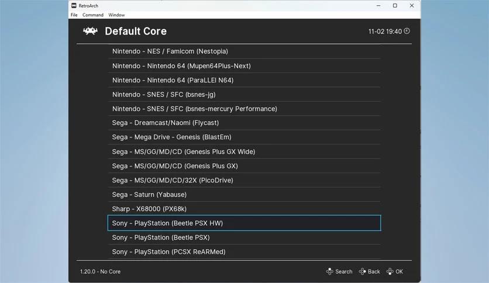Select Sony PlayStation (PCSX ReARMed) core
Image resolution: width=489 pixels, height=283 pixels.
click(x=244, y=252)
